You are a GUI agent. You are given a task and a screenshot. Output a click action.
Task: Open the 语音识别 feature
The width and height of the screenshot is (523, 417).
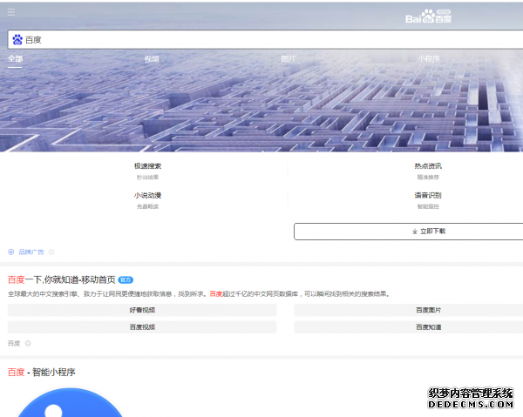click(428, 195)
